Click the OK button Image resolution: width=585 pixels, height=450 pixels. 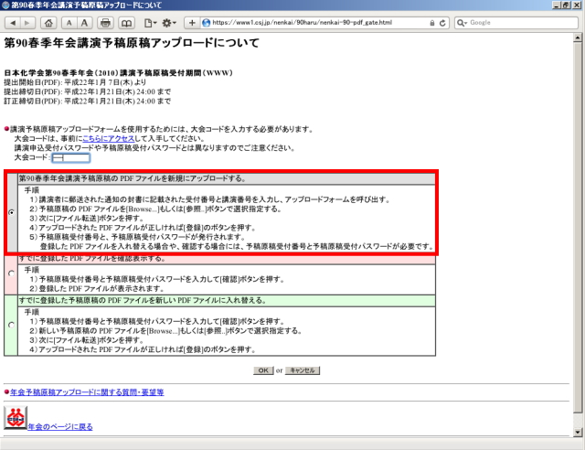263,370
